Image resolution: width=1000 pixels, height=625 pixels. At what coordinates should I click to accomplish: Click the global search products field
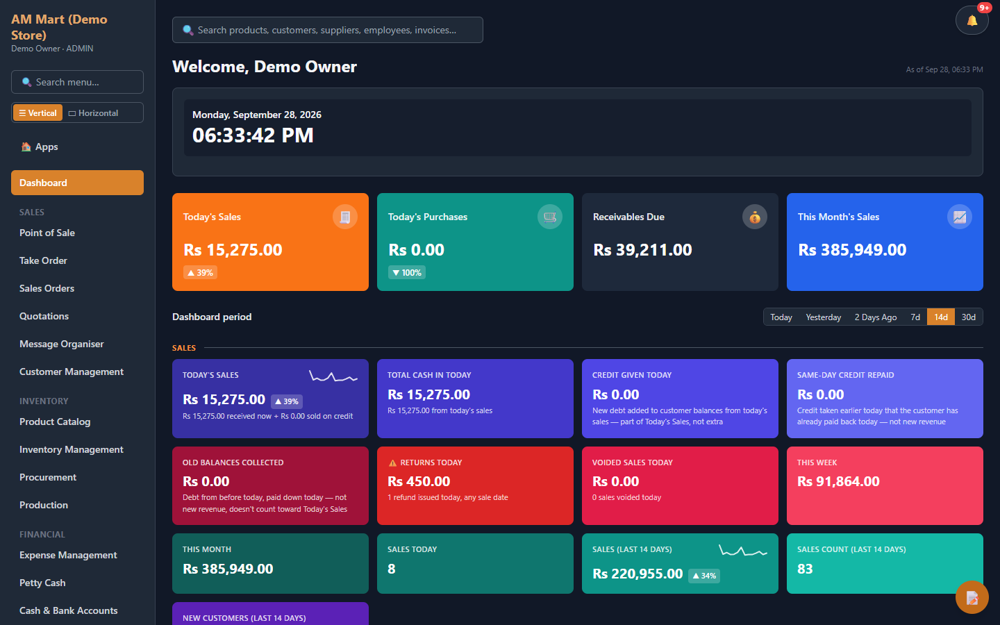click(328, 30)
